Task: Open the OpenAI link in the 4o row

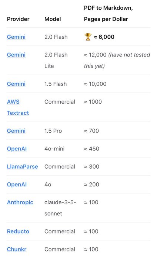Action: pos(17,185)
